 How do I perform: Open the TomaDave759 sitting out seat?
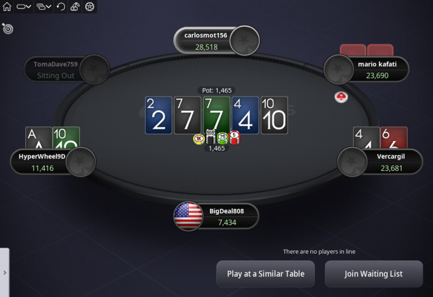(67, 70)
